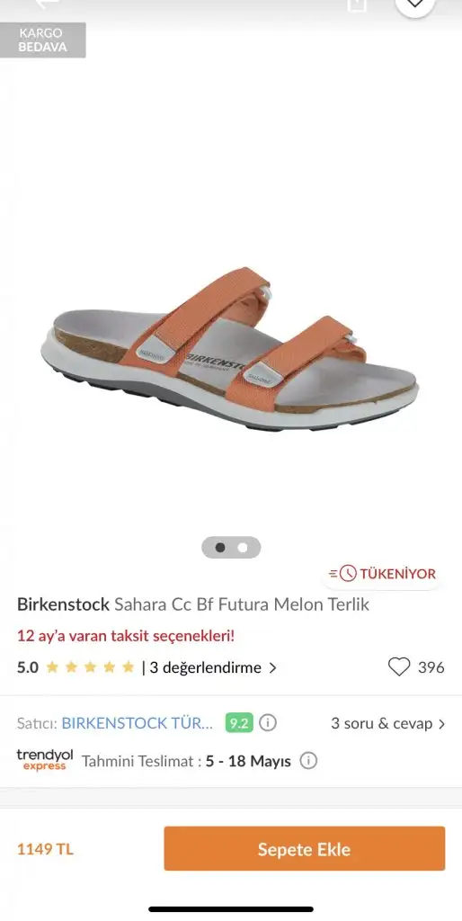
Task: Expand 3 soru & cevap section
Action: coord(388,723)
